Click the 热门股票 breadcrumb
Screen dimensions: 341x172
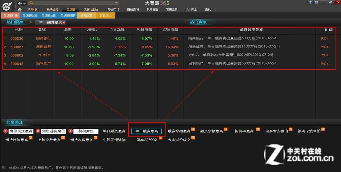click(15, 22)
